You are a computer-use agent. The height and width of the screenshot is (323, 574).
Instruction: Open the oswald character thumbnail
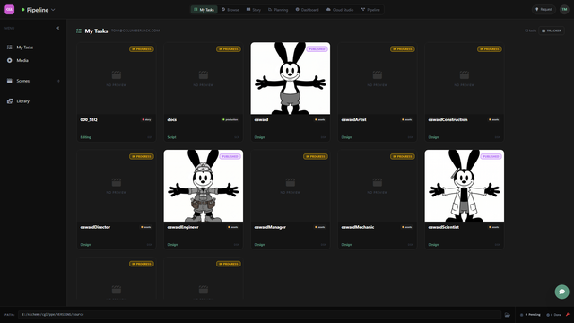point(291,78)
